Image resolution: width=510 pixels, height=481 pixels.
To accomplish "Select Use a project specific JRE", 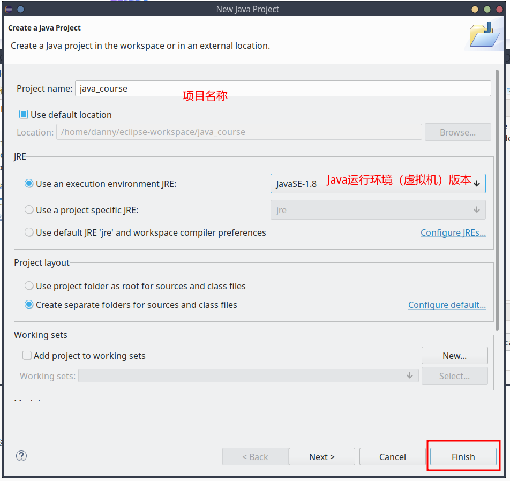I will click(29, 210).
